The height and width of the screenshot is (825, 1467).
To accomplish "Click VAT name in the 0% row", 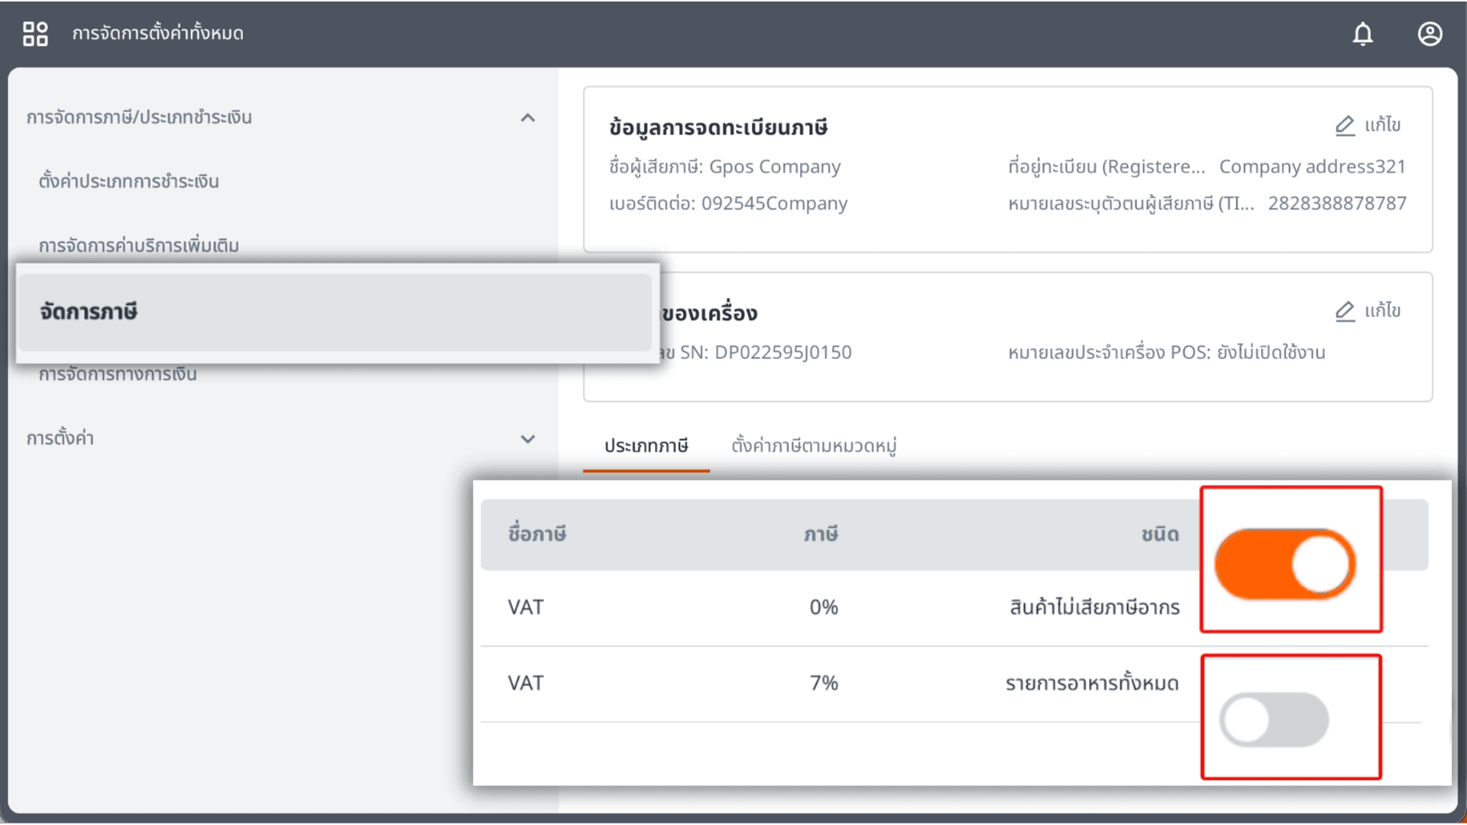I will pyautogui.click(x=526, y=608).
